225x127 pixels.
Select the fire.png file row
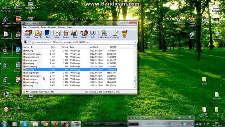[x=70, y=51]
